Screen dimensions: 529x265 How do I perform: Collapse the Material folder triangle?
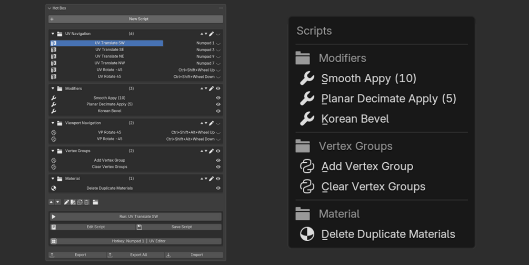[x=53, y=179]
